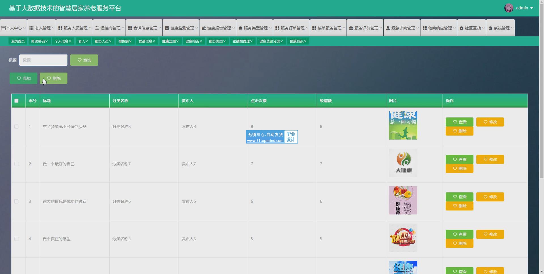544x274 pixels.
Task: Check row 有了梦想就不会感到疲惫 checkbox
Action: pos(16,127)
